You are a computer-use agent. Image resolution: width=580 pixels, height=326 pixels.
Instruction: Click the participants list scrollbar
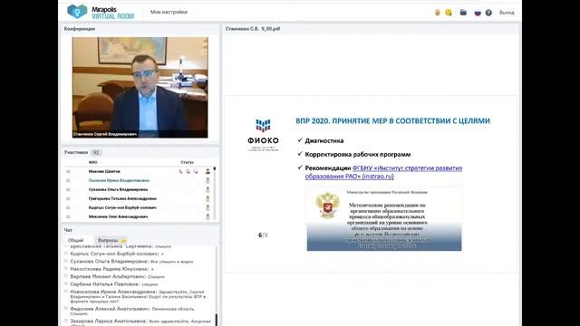tap(215, 193)
